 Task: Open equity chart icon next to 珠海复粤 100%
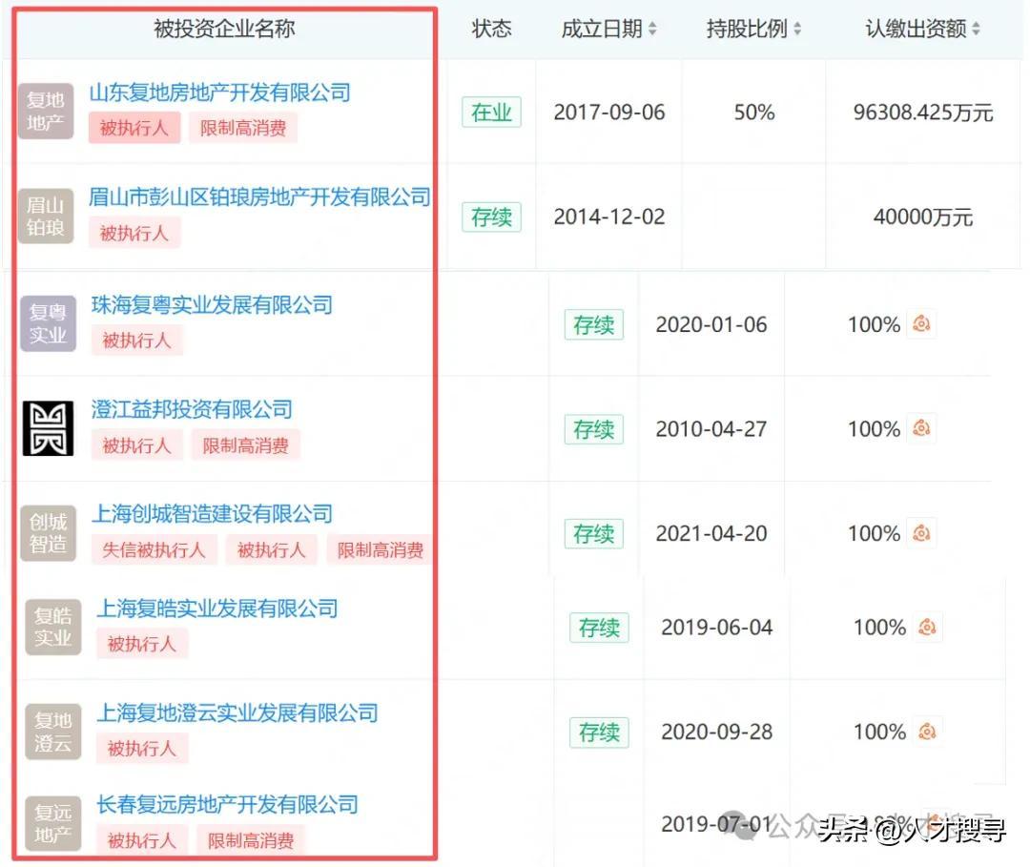[921, 323]
